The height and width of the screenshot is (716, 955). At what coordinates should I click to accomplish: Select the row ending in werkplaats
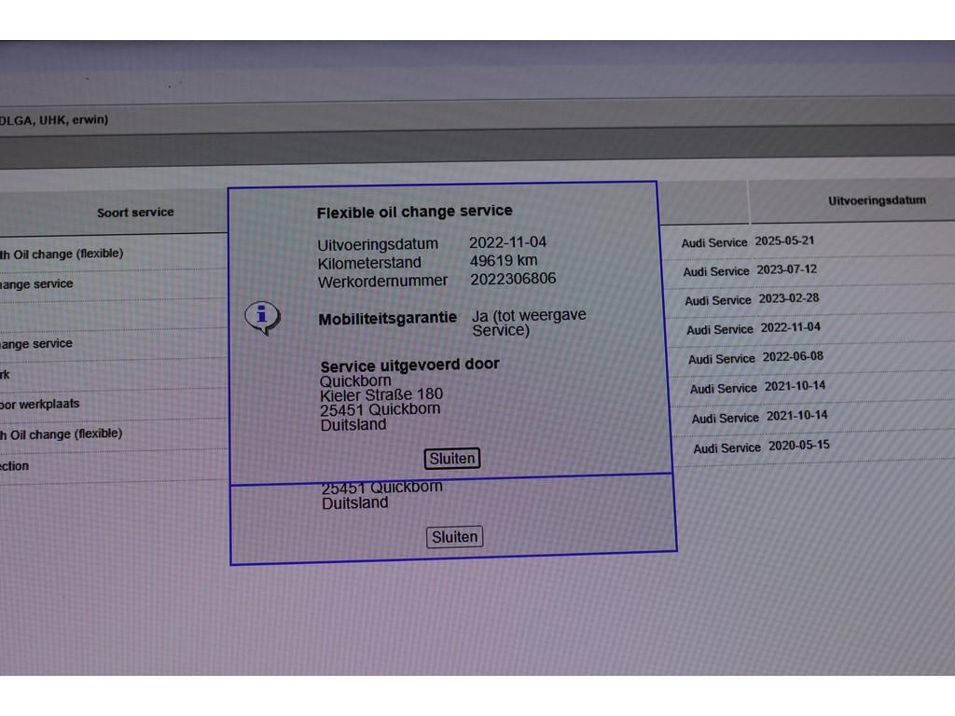pos(40,404)
